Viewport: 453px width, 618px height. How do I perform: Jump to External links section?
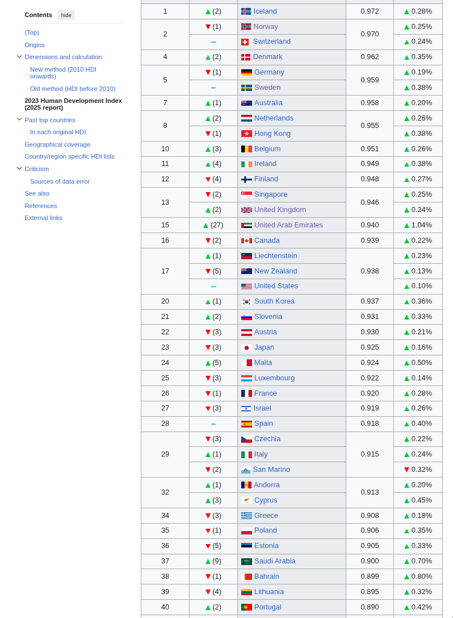tap(43, 218)
